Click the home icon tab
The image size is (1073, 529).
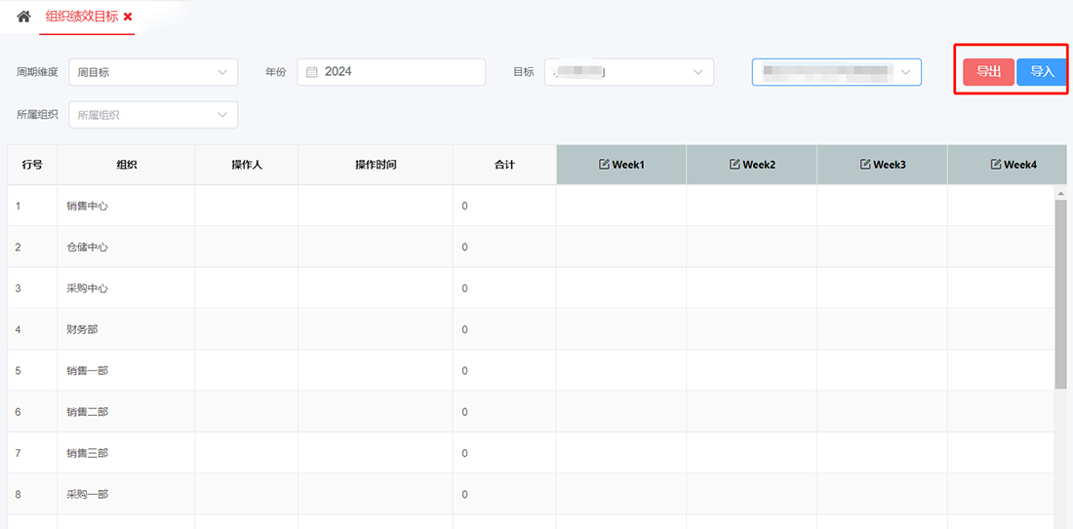click(23, 17)
